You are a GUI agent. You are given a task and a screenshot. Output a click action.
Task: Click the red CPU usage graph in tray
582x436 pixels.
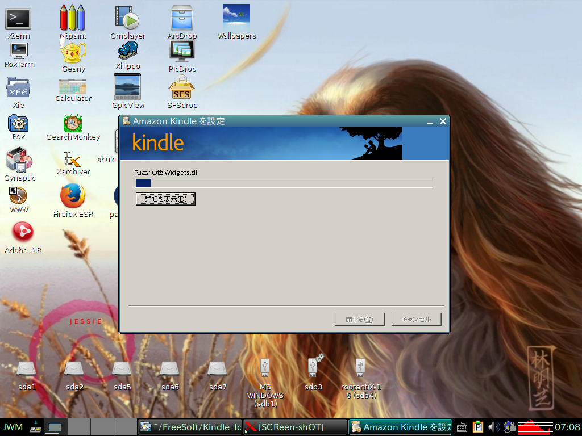(535, 427)
